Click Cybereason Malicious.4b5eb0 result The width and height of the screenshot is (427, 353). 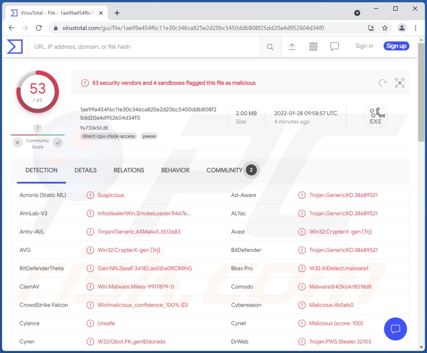(331, 305)
